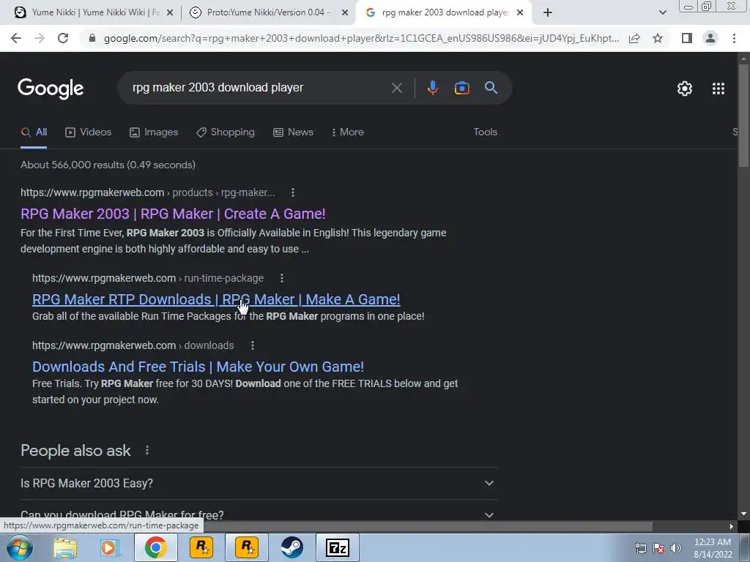Open the Windows Start menu

[20, 547]
